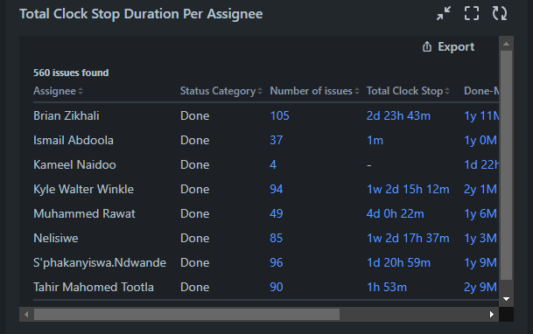Click the 1m clock stop value
Image resolution: width=533 pixels, height=334 pixels.
375,140
